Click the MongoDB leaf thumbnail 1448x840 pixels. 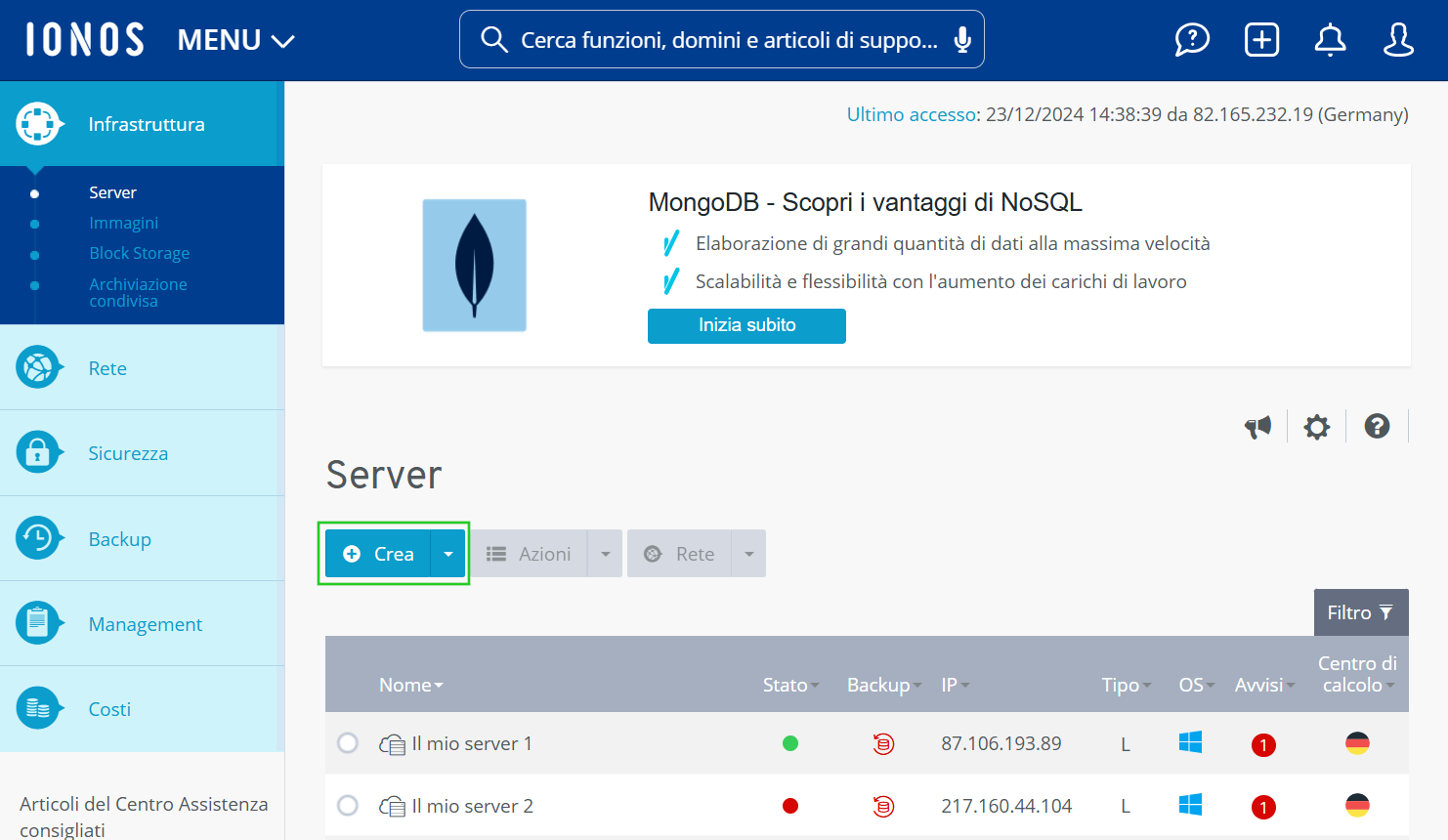474,266
